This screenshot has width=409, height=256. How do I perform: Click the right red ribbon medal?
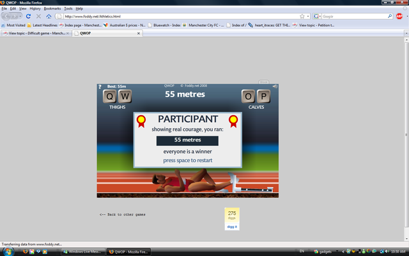click(x=233, y=121)
